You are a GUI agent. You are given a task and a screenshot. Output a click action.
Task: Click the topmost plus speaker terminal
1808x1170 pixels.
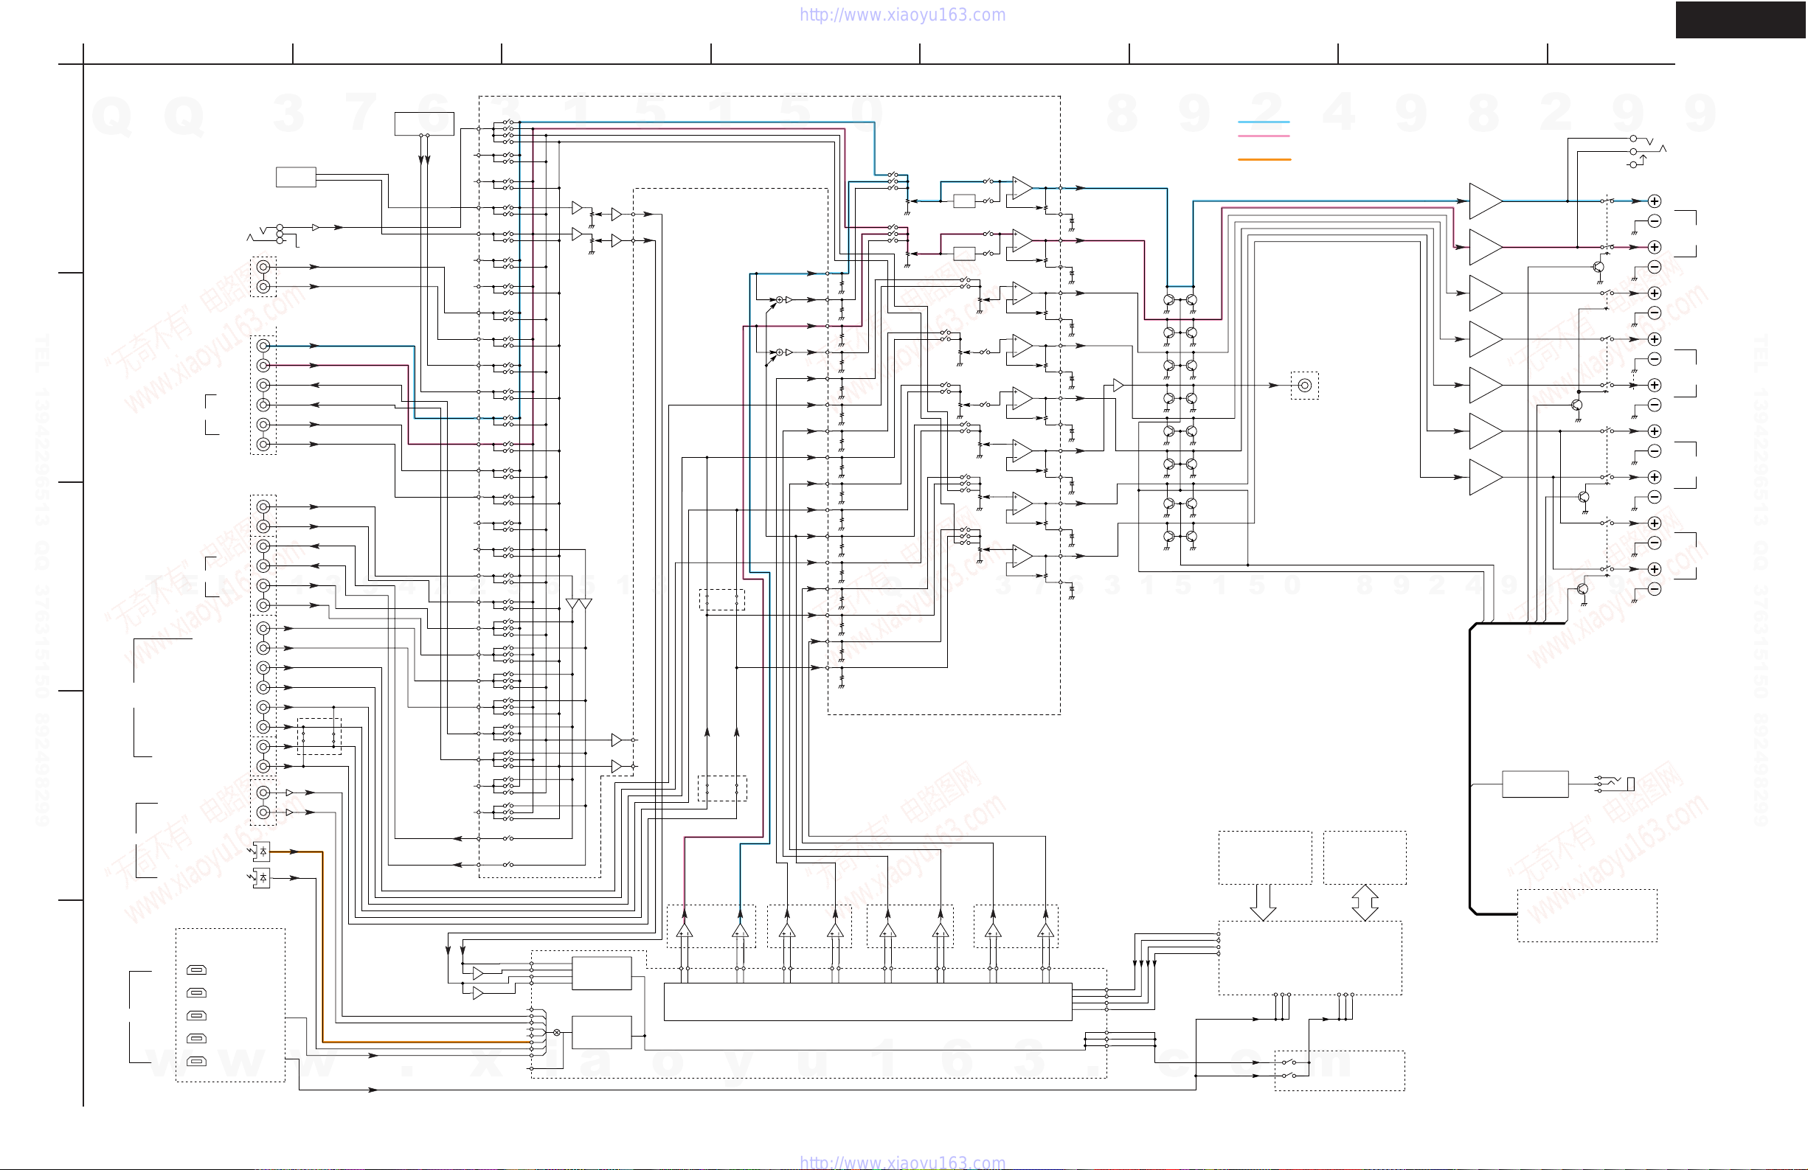pos(1654,201)
